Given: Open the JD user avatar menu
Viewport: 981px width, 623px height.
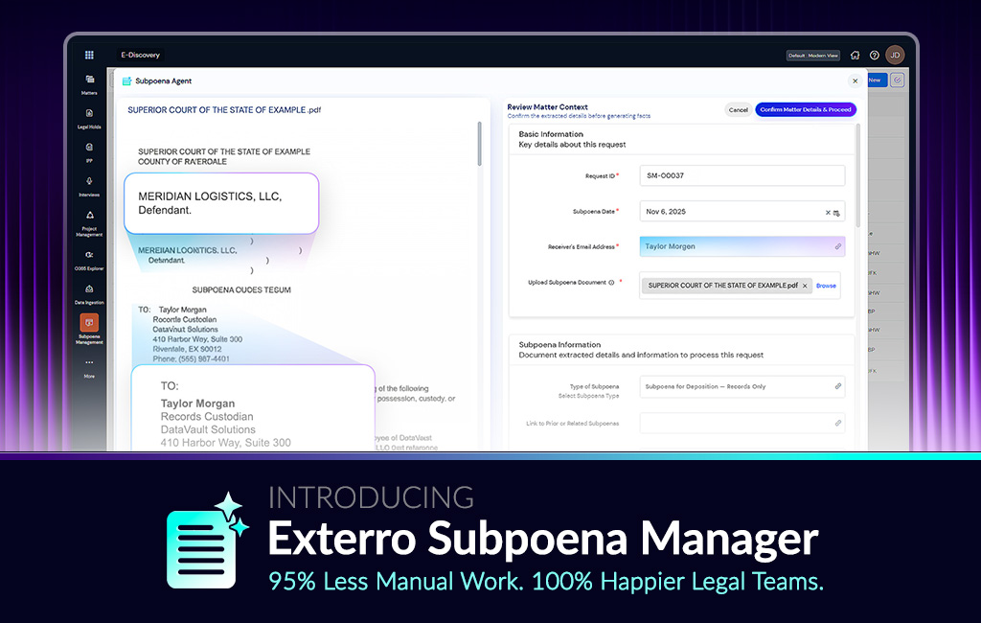Looking at the screenshot, I should [x=896, y=55].
